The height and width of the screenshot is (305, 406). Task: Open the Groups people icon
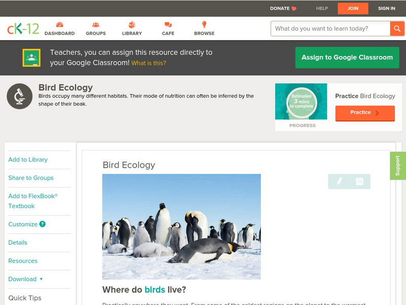[96, 24]
